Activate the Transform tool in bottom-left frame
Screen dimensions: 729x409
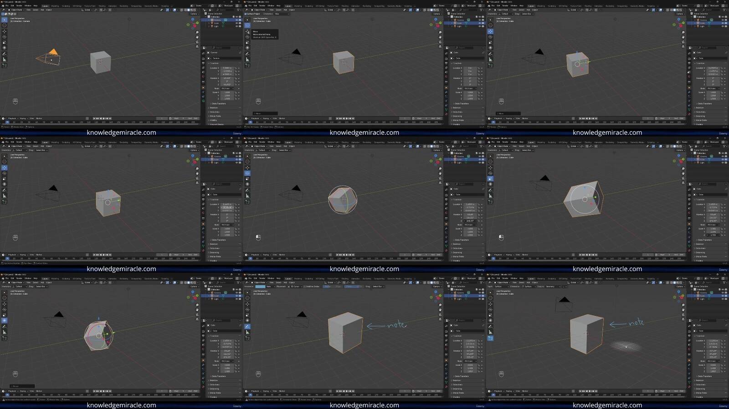(x=5, y=320)
